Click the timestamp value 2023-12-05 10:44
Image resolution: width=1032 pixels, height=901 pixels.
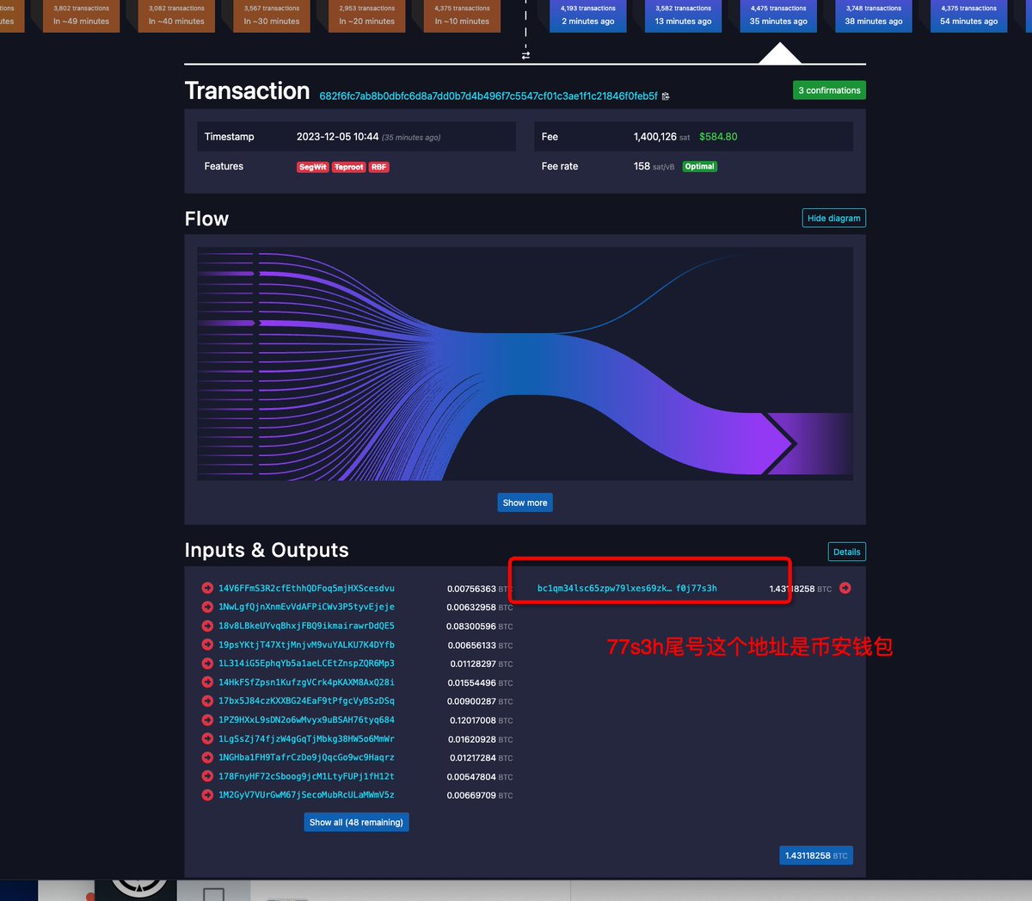click(337, 137)
